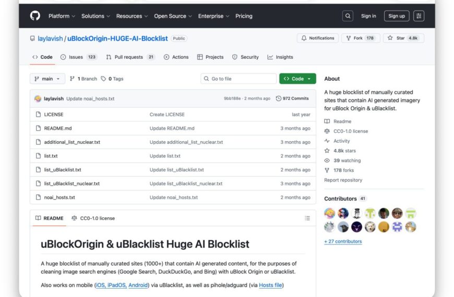The height and width of the screenshot is (297, 454).
Task: Open the main branch selector dropdown
Action: tap(47, 79)
